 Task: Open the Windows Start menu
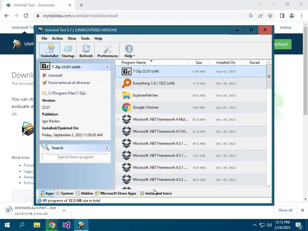click(7, 225)
